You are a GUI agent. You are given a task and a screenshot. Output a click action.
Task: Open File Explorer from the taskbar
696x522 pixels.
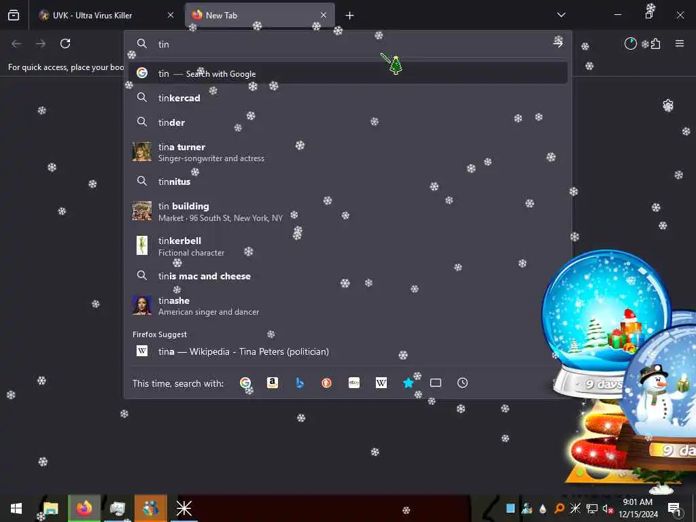click(x=50, y=508)
